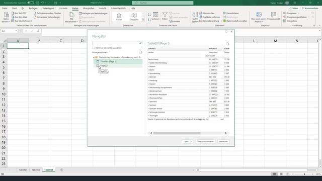Open the Gruppierung aufheben dropdown arrow
The width and height of the screenshot is (322, 181).
pyautogui.click(x=309, y=17)
